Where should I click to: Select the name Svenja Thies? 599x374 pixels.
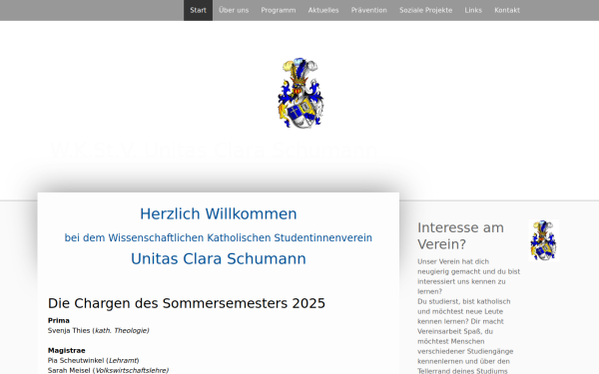[x=69, y=330]
